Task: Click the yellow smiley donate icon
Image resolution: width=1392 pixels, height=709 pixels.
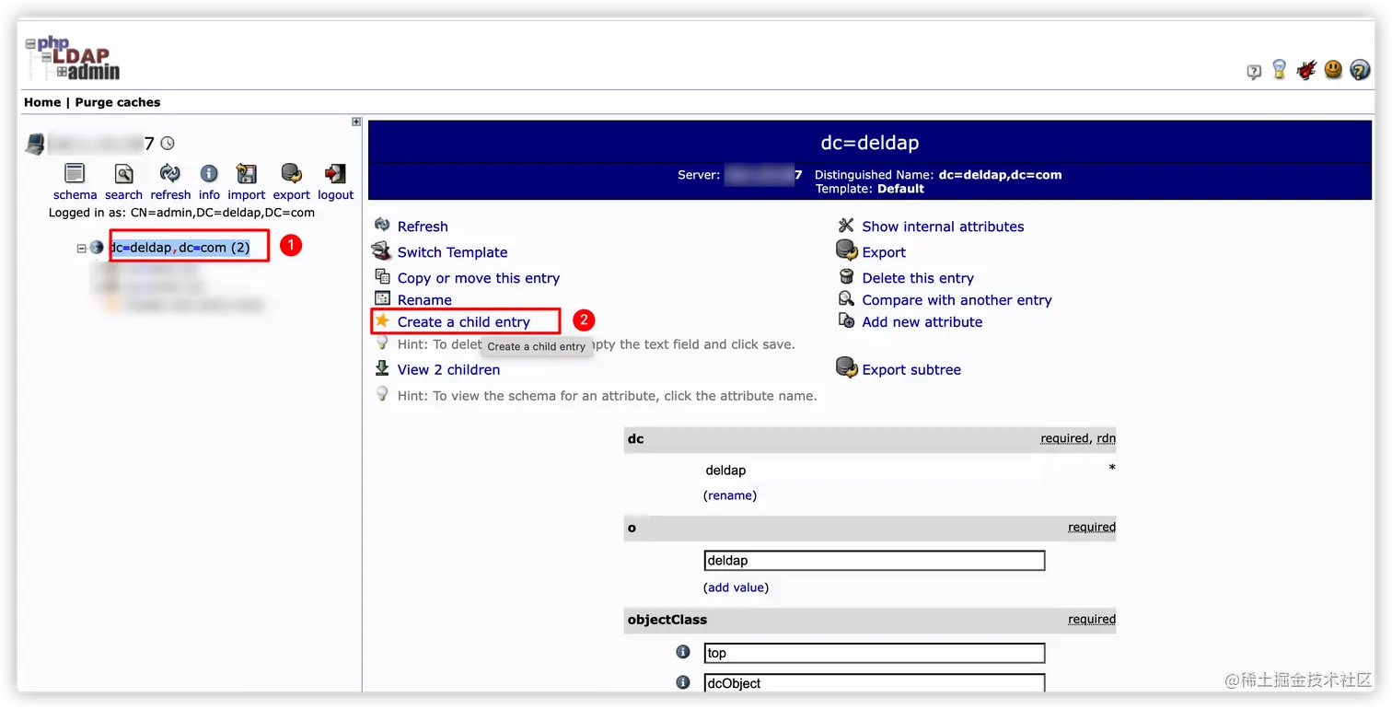Action: 1333,69
